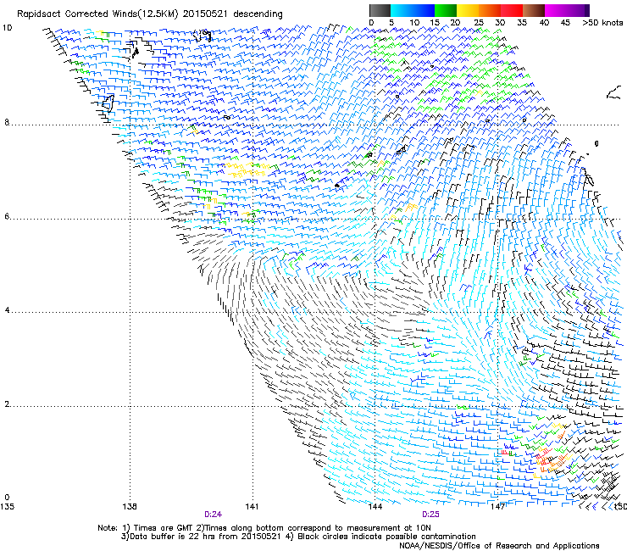627x551 pixels.
Task: Click the longitude label '138'
Action: point(130,507)
